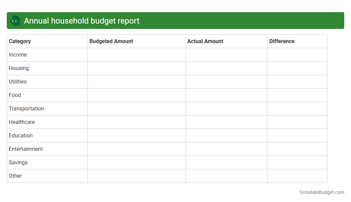Open the TemplateBudget.com link
The height and width of the screenshot is (202, 351).
point(321,192)
